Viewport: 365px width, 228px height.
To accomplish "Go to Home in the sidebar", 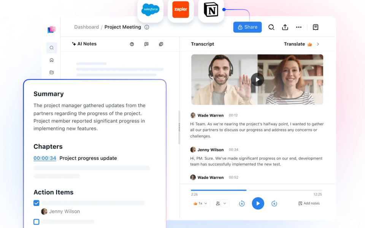I will coord(51,60).
